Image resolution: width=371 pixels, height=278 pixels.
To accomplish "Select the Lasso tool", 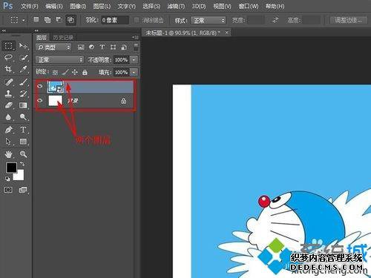I will coord(8,58).
